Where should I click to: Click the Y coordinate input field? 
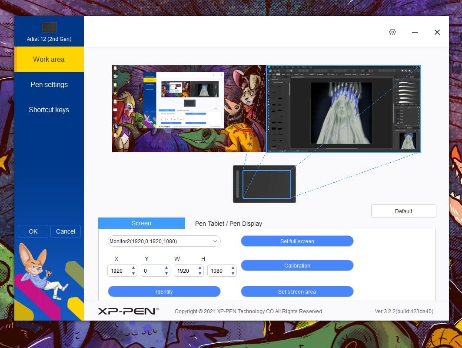tap(152, 271)
